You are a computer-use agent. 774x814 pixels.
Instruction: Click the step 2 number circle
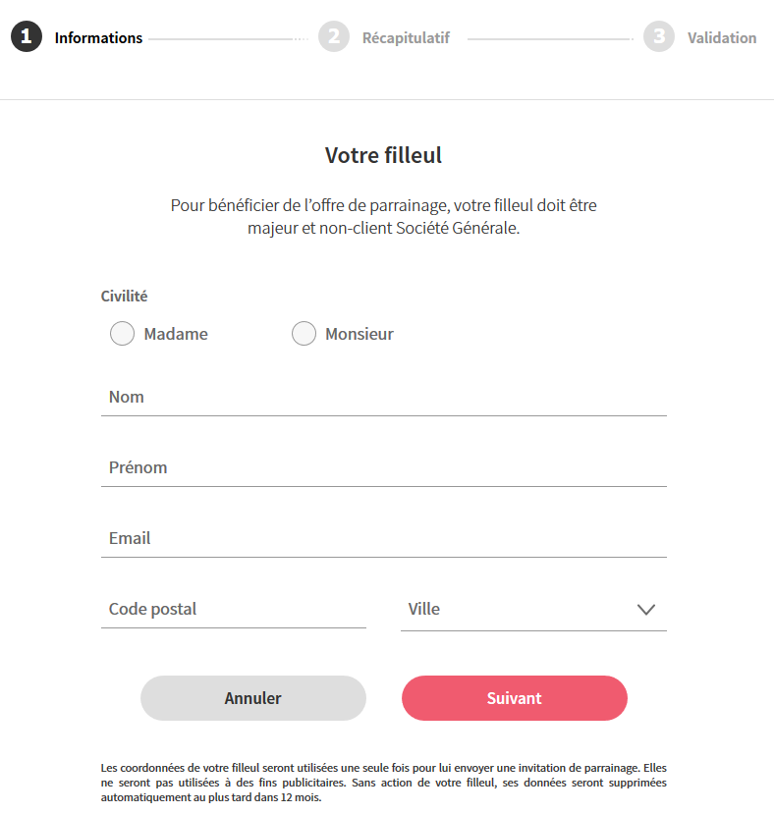point(334,37)
